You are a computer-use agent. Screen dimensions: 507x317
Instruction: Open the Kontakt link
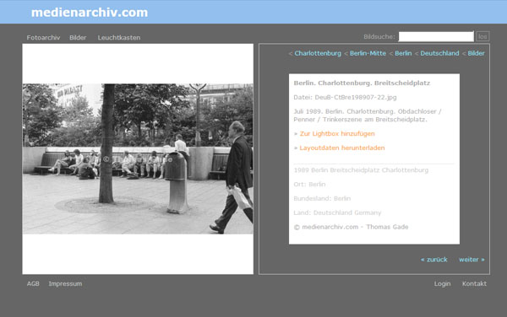coord(474,284)
